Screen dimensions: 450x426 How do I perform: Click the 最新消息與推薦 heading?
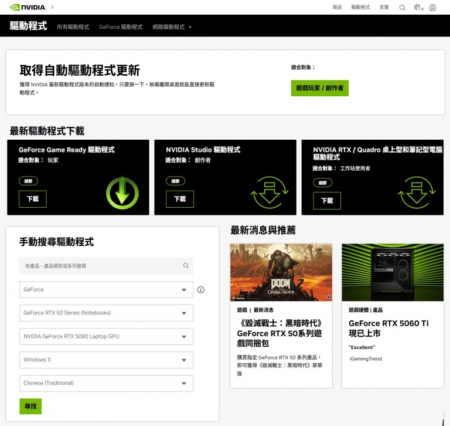(263, 230)
